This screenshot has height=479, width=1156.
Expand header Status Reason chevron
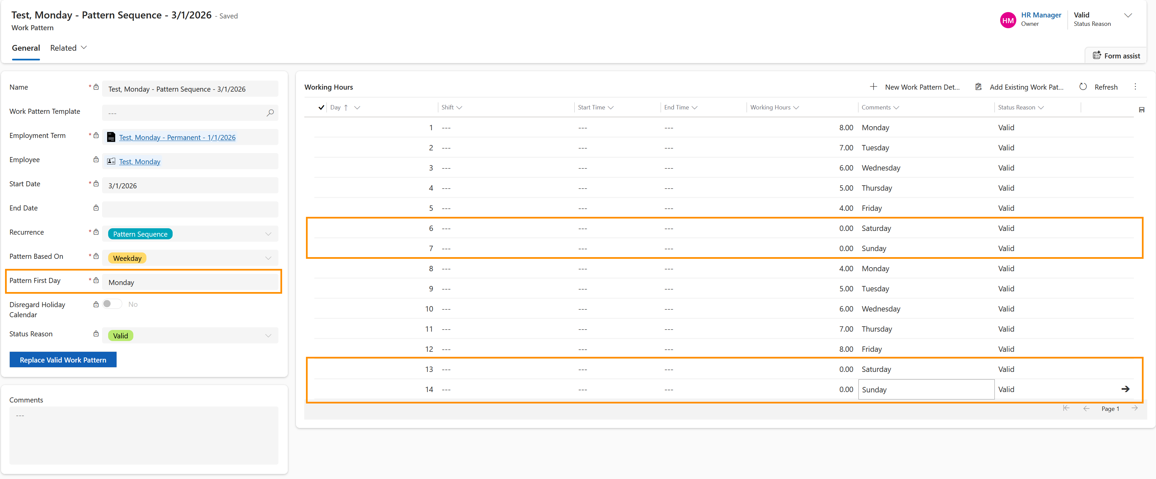(1128, 16)
